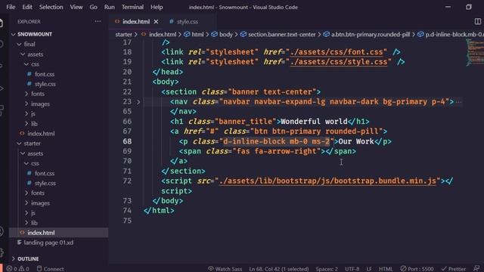The width and height of the screenshot is (484, 272).
Task: Open the landing page 01.xd file
Action: [48, 243]
